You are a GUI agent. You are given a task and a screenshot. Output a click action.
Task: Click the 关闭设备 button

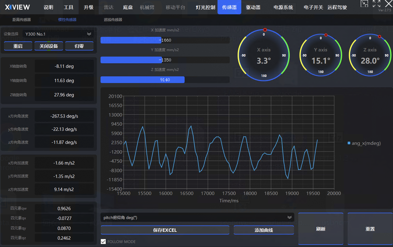point(49,46)
